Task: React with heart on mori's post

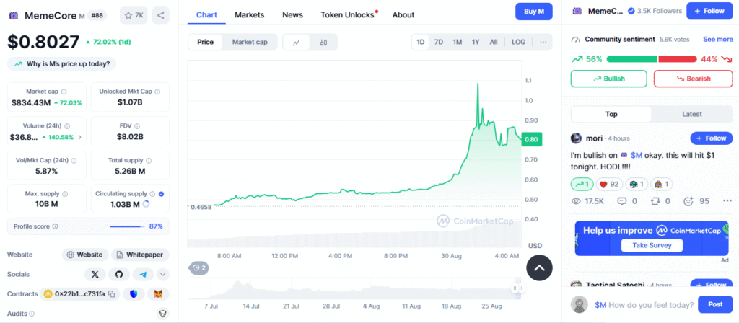Action: point(609,184)
